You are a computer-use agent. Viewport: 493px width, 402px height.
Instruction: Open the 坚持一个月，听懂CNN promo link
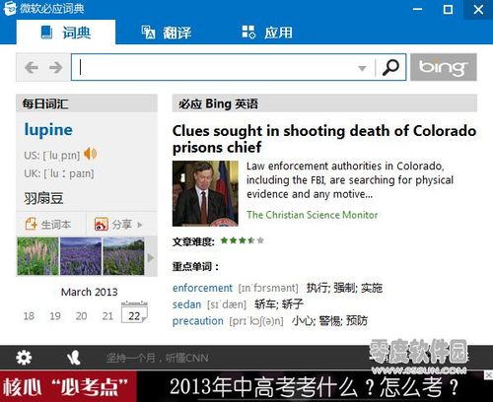click(158, 358)
